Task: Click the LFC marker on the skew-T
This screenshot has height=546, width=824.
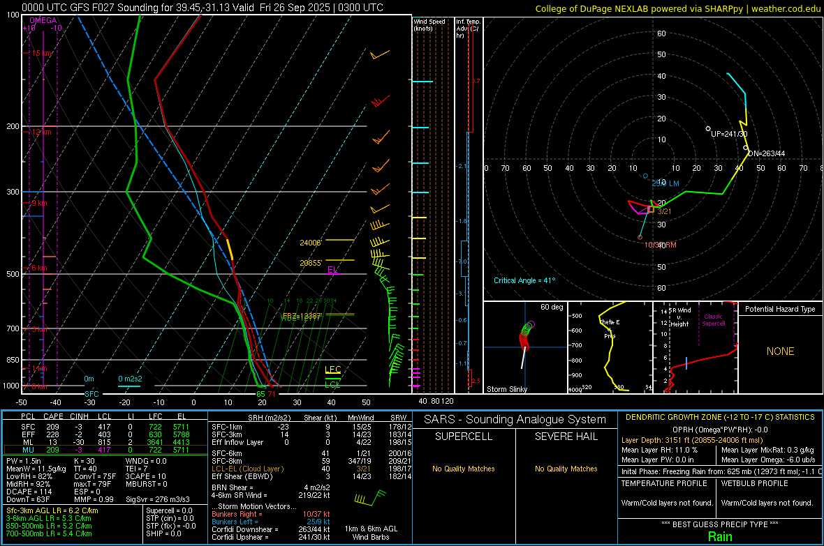Action: pyautogui.click(x=332, y=370)
